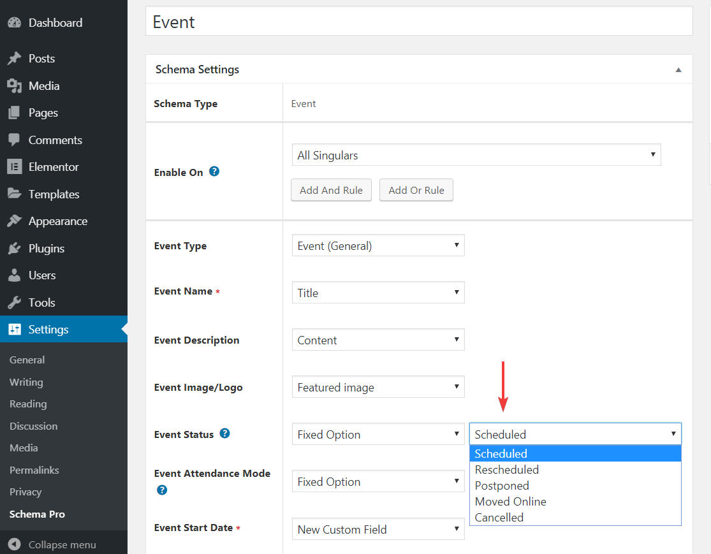The image size is (711, 554).
Task: Click the Posts pushpin icon
Action: click(14, 59)
